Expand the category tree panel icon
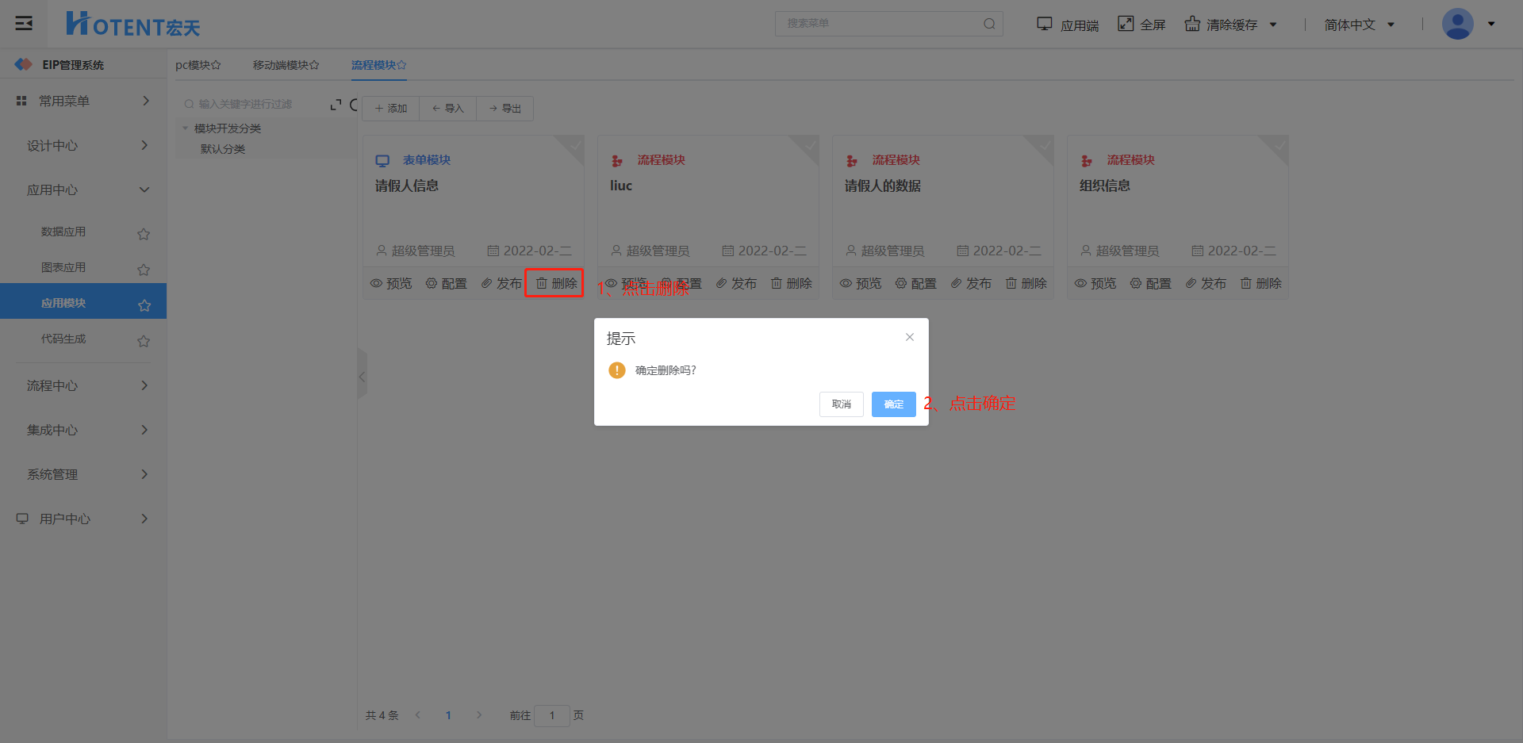This screenshot has width=1523, height=743. [x=336, y=105]
